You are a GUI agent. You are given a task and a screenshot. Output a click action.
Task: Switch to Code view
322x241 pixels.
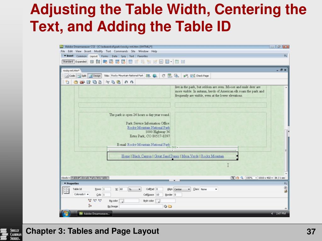pyautogui.click(x=70, y=76)
